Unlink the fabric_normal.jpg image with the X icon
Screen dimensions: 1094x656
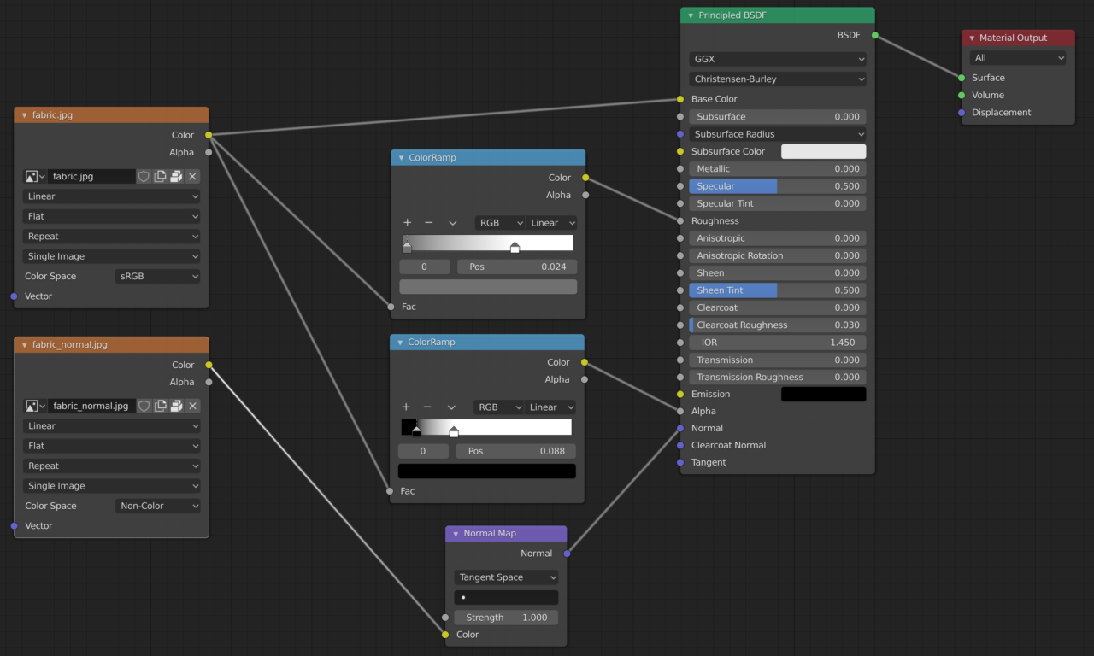[x=191, y=406]
